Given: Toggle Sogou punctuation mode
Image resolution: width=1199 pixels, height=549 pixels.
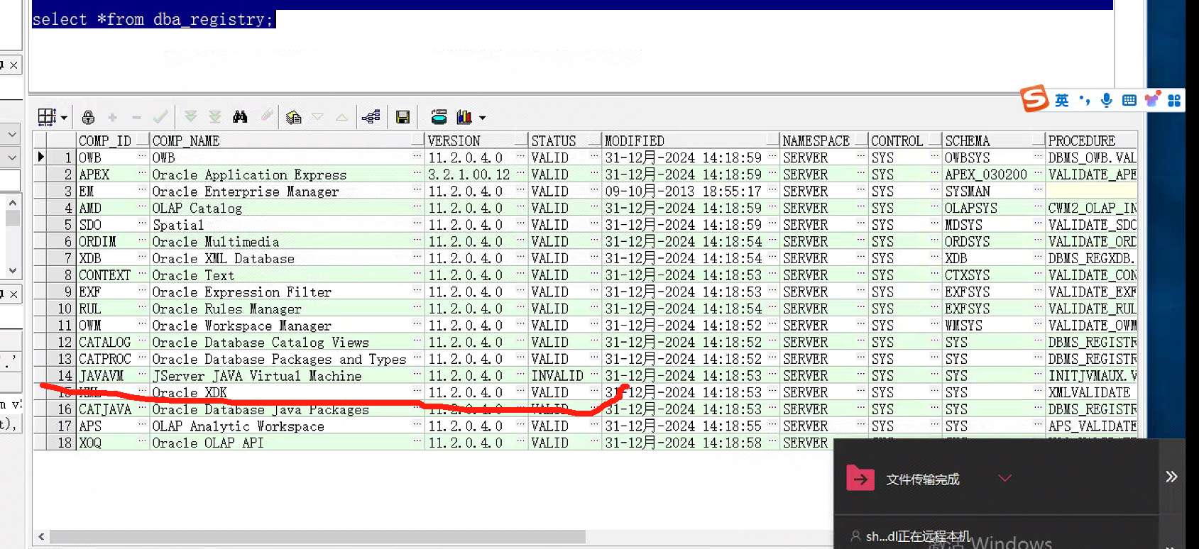Looking at the screenshot, I should point(1084,101).
